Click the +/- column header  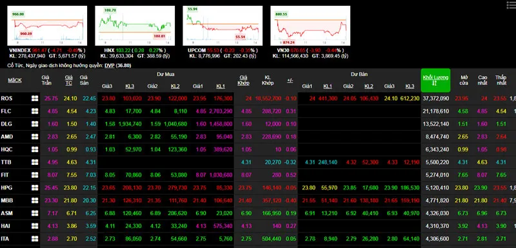290,80
